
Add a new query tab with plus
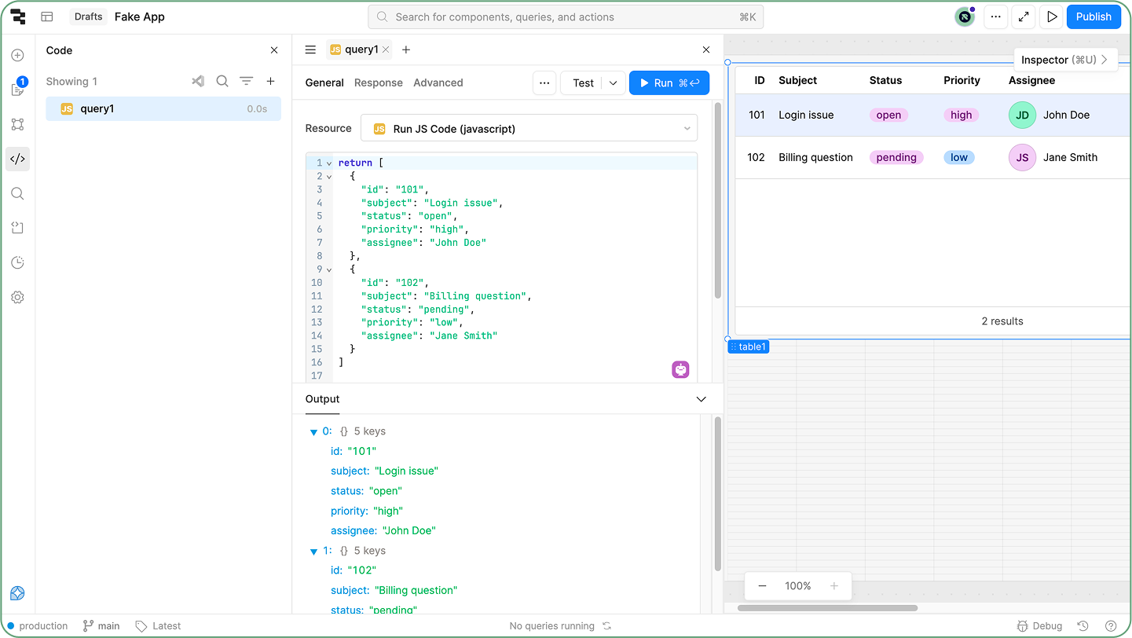[406, 49]
